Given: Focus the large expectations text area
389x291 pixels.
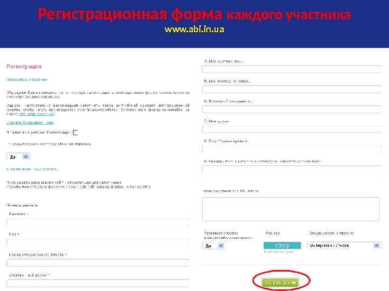Looking at the screenshot, I should point(291,209).
